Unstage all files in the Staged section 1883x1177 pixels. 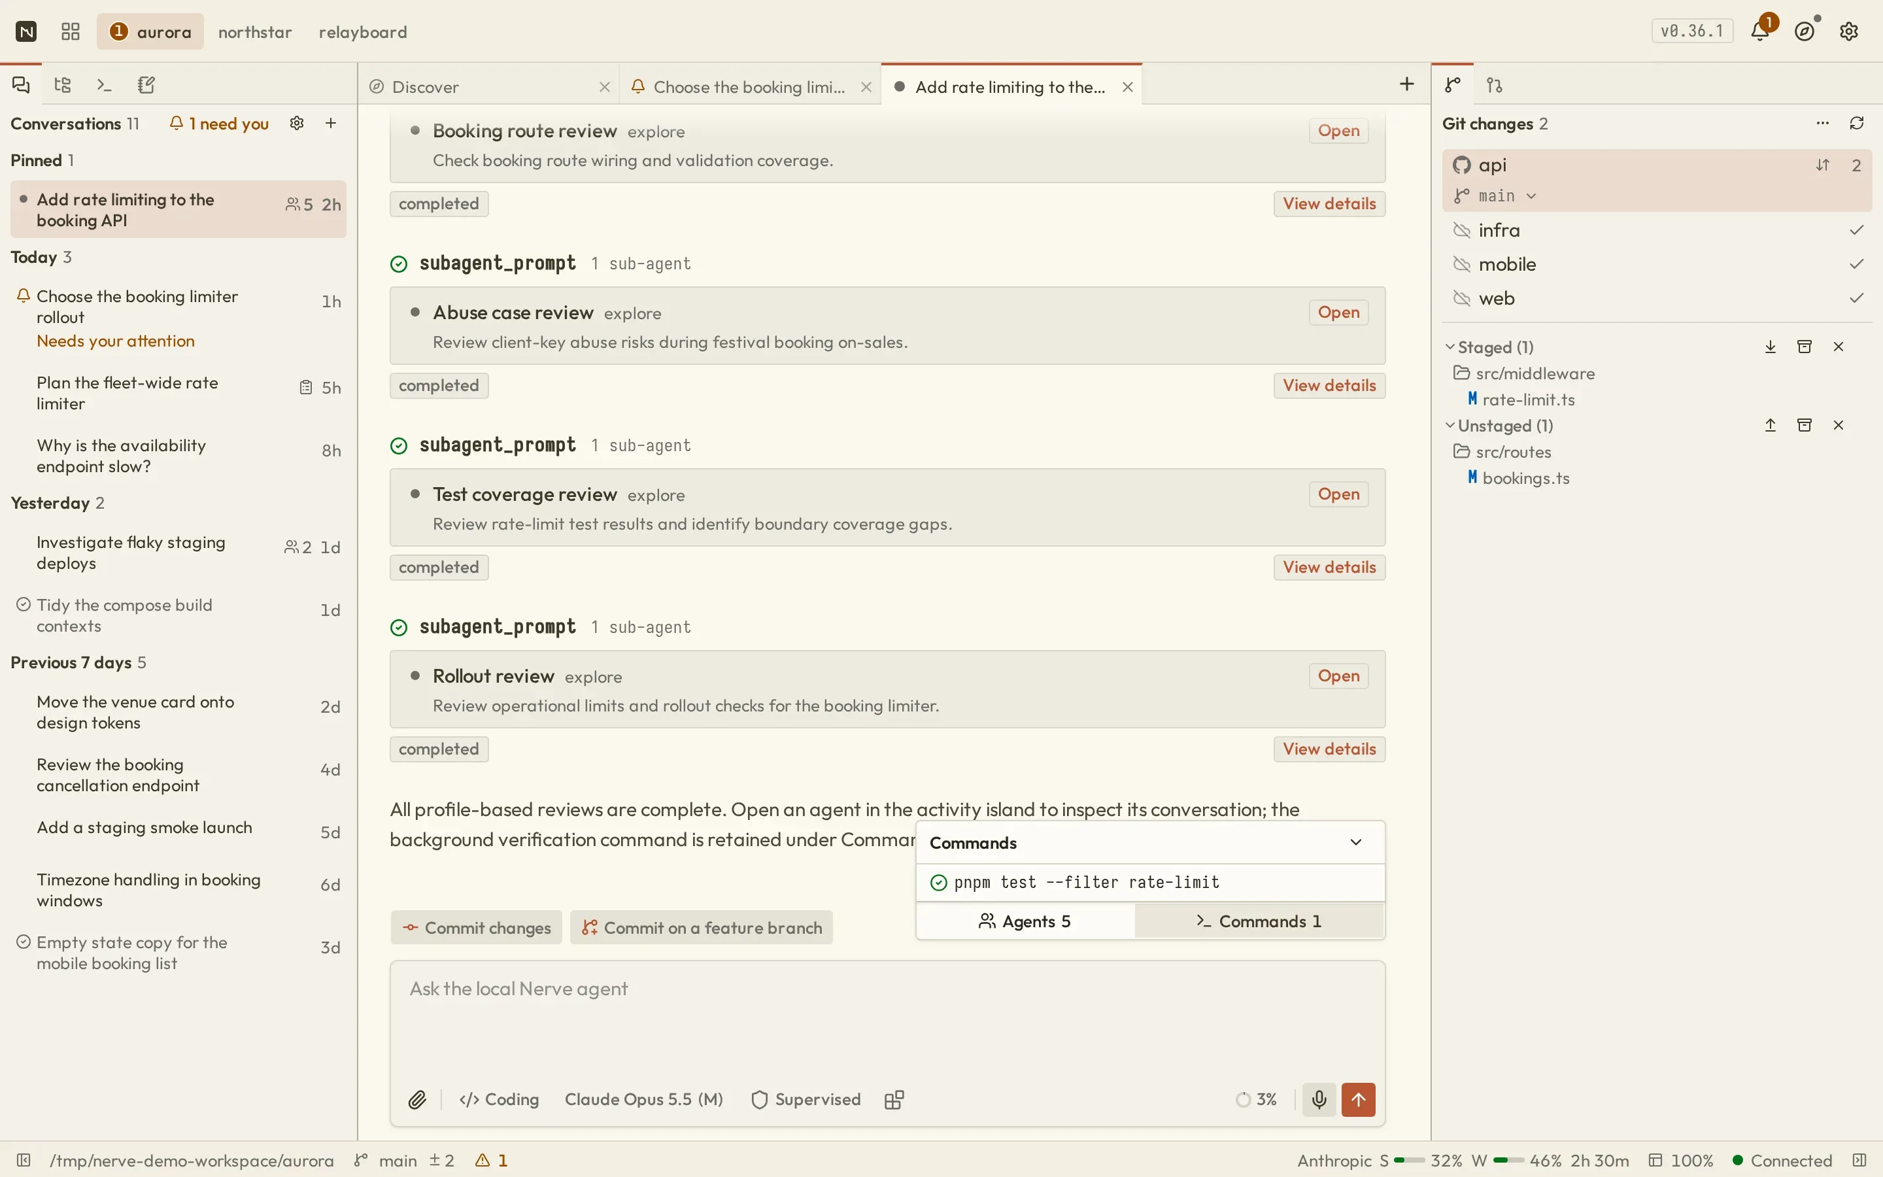[x=1770, y=347]
